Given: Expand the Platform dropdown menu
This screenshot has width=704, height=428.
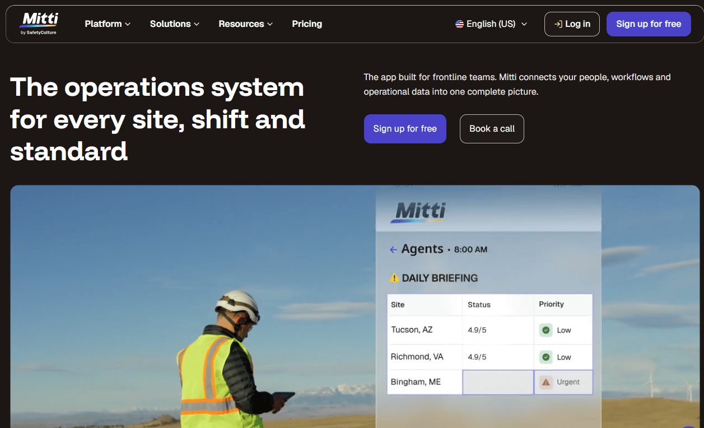Looking at the screenshot, I should tap(108, 24).
